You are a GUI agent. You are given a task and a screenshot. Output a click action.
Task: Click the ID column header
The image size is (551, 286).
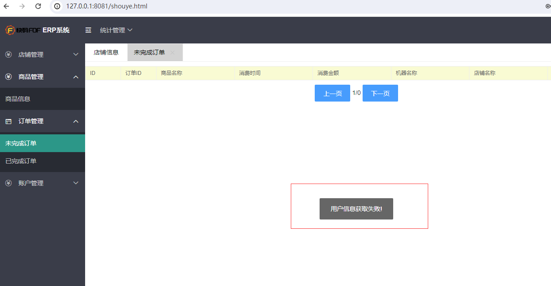(103, 73)
